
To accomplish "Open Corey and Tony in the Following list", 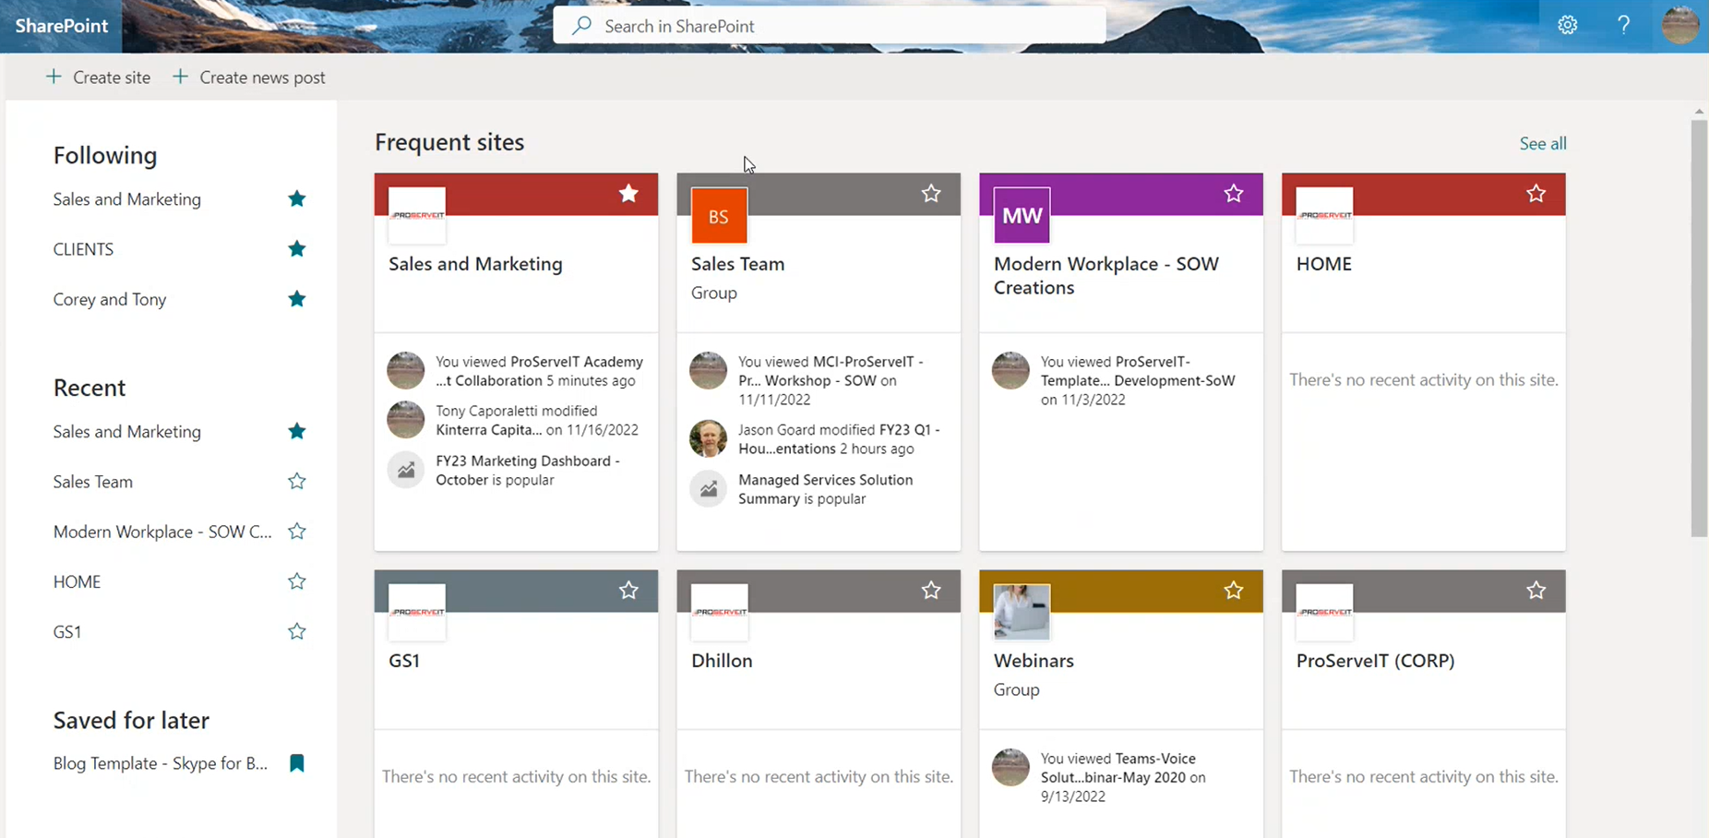I will click(x=110, y=299).
